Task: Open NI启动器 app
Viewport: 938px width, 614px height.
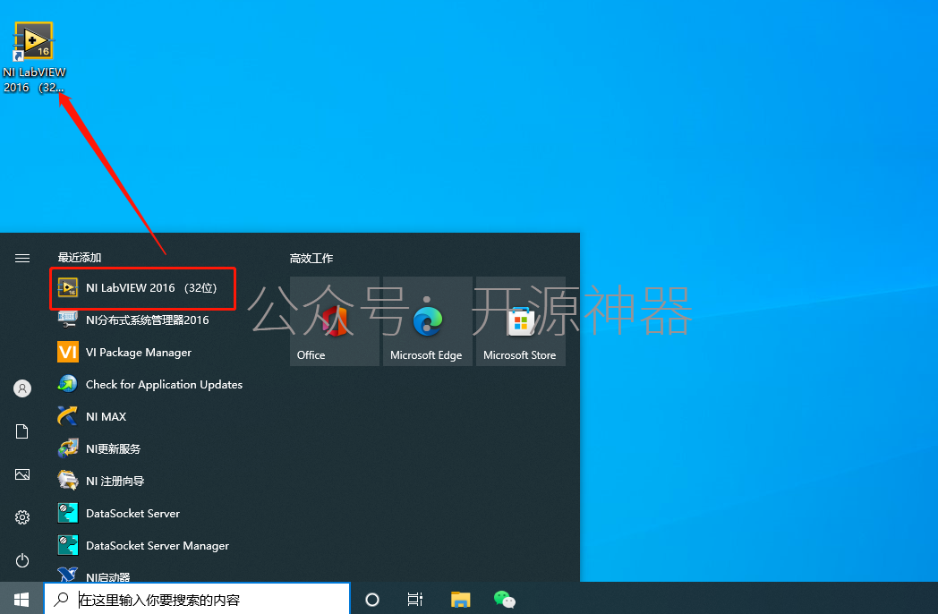Action: 143,576
